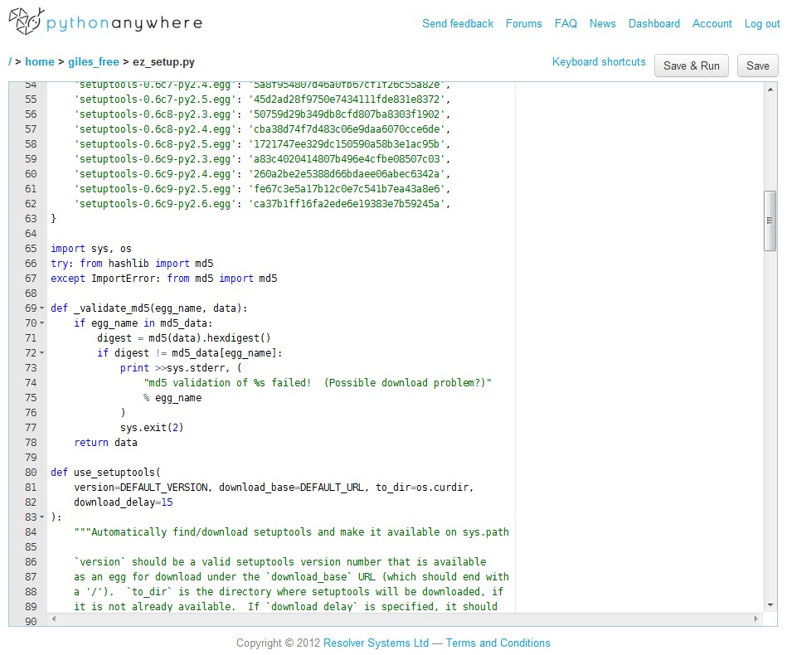
Task: Fold the use_setuptools body at line 83
Action: 41,517
